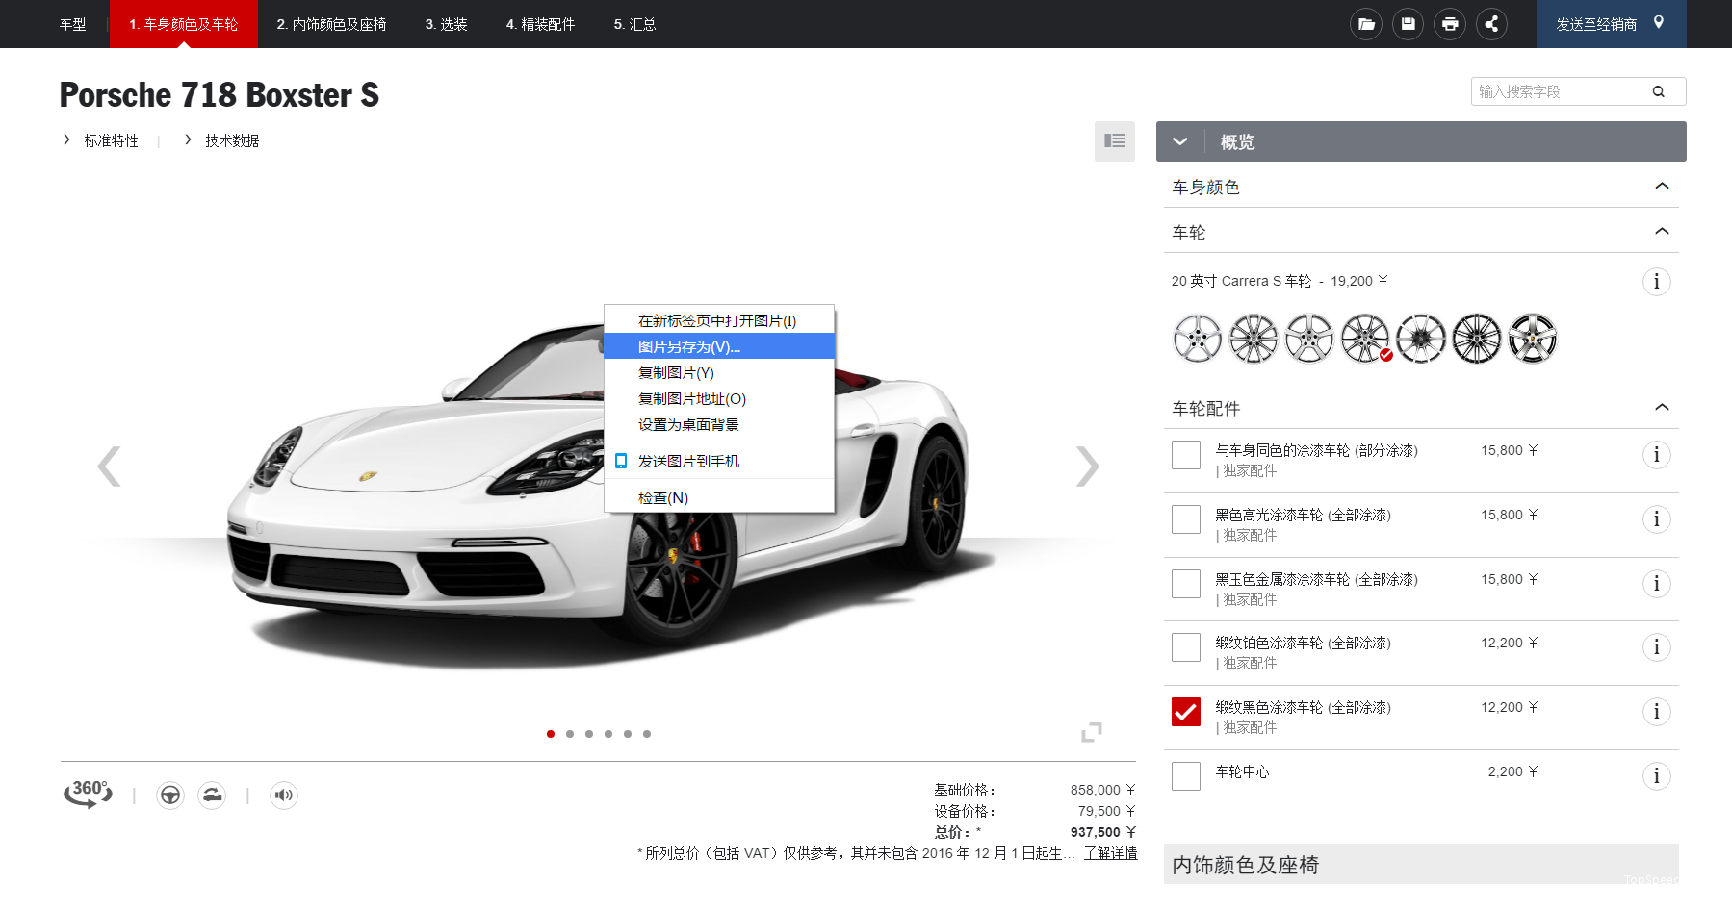The height and width of the screenshot is (909, 1732).
Task: Collapse the 车身颜色 section
Action: [x=1662, y=187]
